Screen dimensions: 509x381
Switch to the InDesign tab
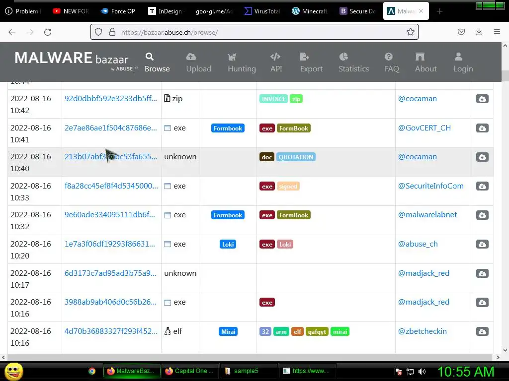166,11
